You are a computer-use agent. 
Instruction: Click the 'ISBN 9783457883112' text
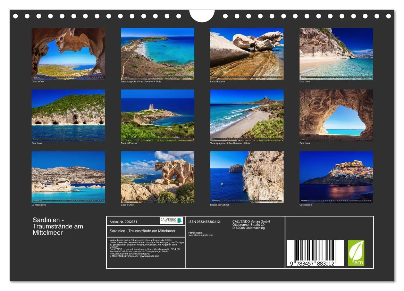(204, 222)
